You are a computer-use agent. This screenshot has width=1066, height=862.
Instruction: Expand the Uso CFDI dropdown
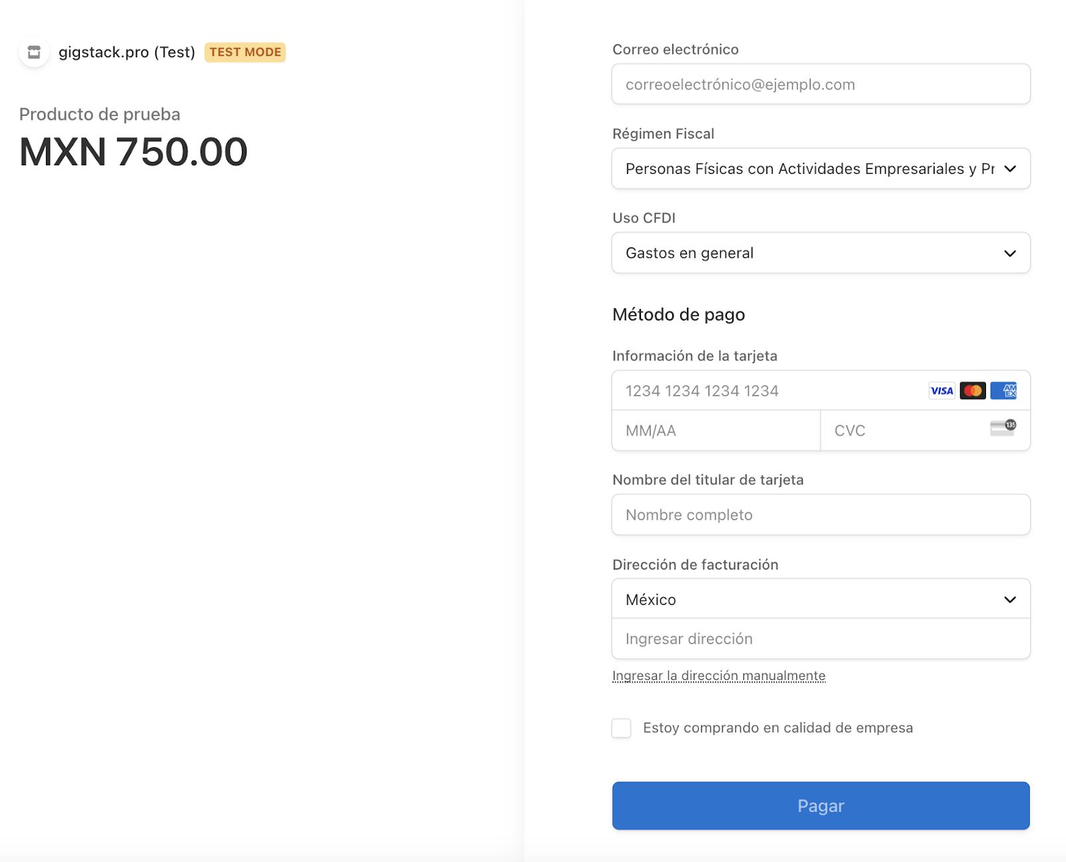point(821,253)
